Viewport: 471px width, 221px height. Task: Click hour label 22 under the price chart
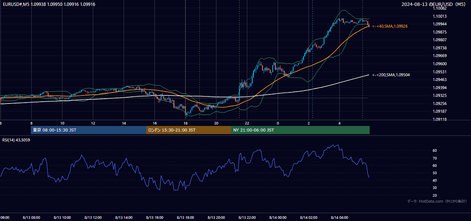click(247, 123)
